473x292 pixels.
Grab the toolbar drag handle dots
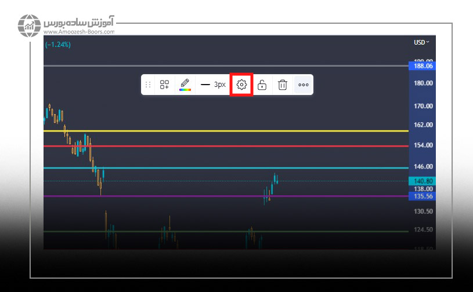point(148,85)
